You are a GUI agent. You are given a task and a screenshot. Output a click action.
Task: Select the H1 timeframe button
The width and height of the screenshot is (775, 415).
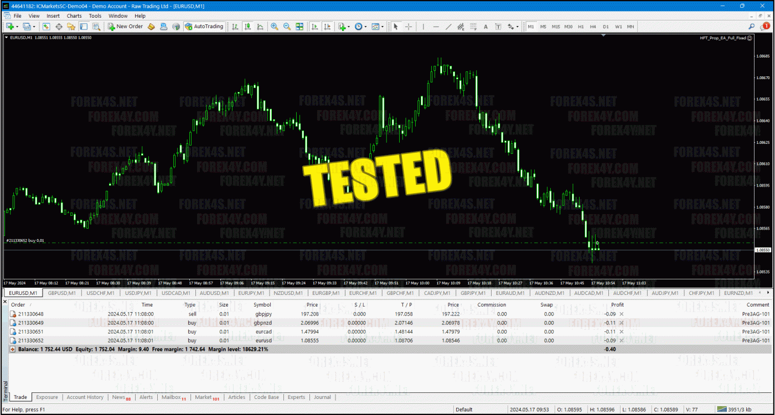[x=581, y=27]
